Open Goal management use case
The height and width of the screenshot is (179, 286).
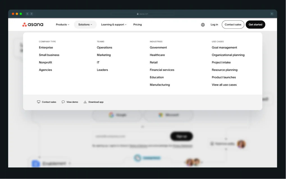(x=224, y=48)
